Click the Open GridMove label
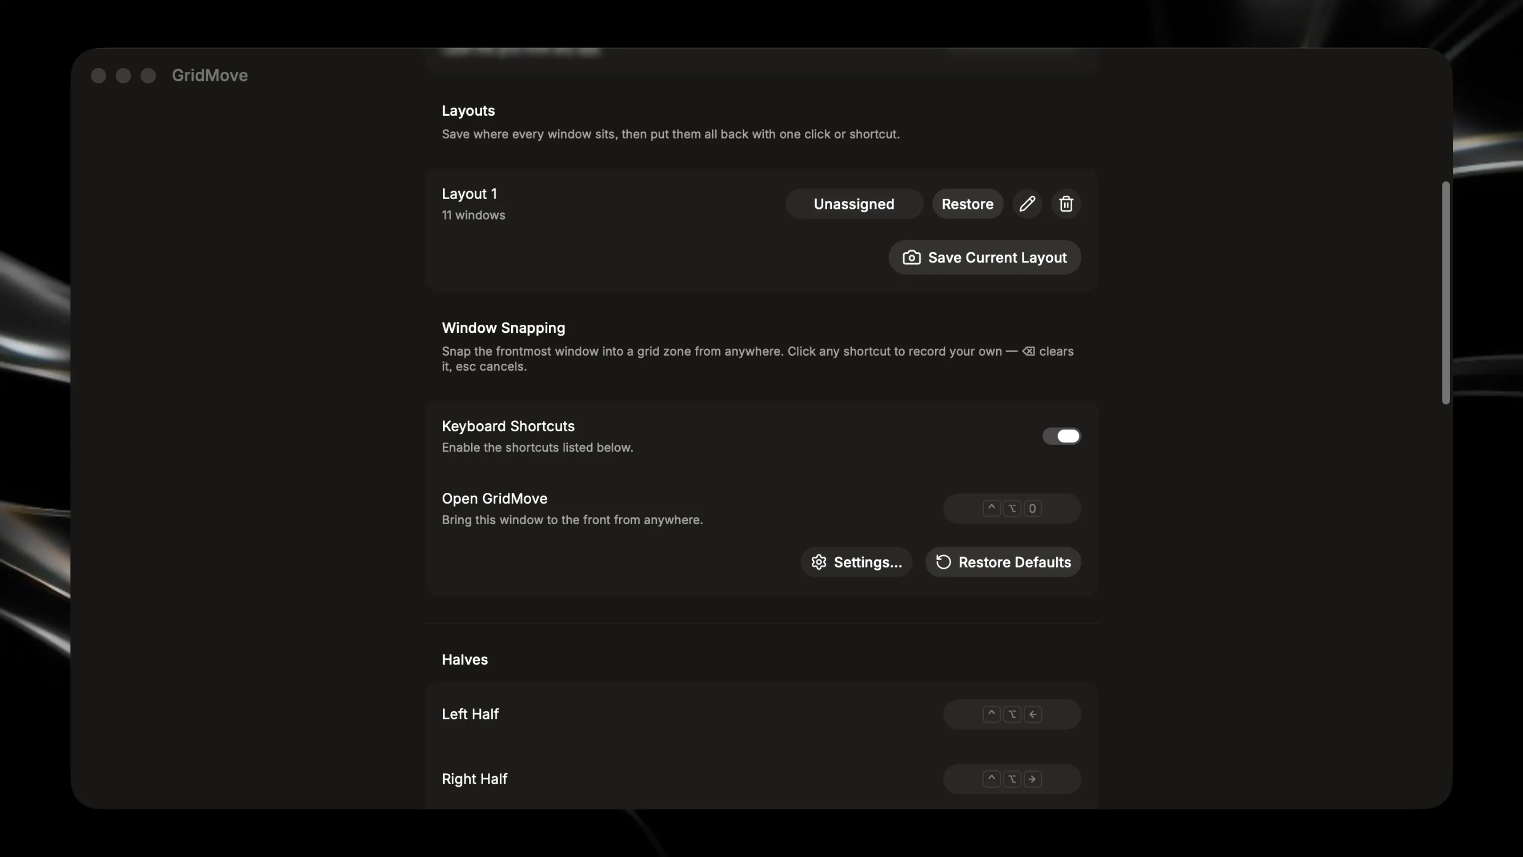Screen dimensions: 1523x857 [x=494, y=498]
